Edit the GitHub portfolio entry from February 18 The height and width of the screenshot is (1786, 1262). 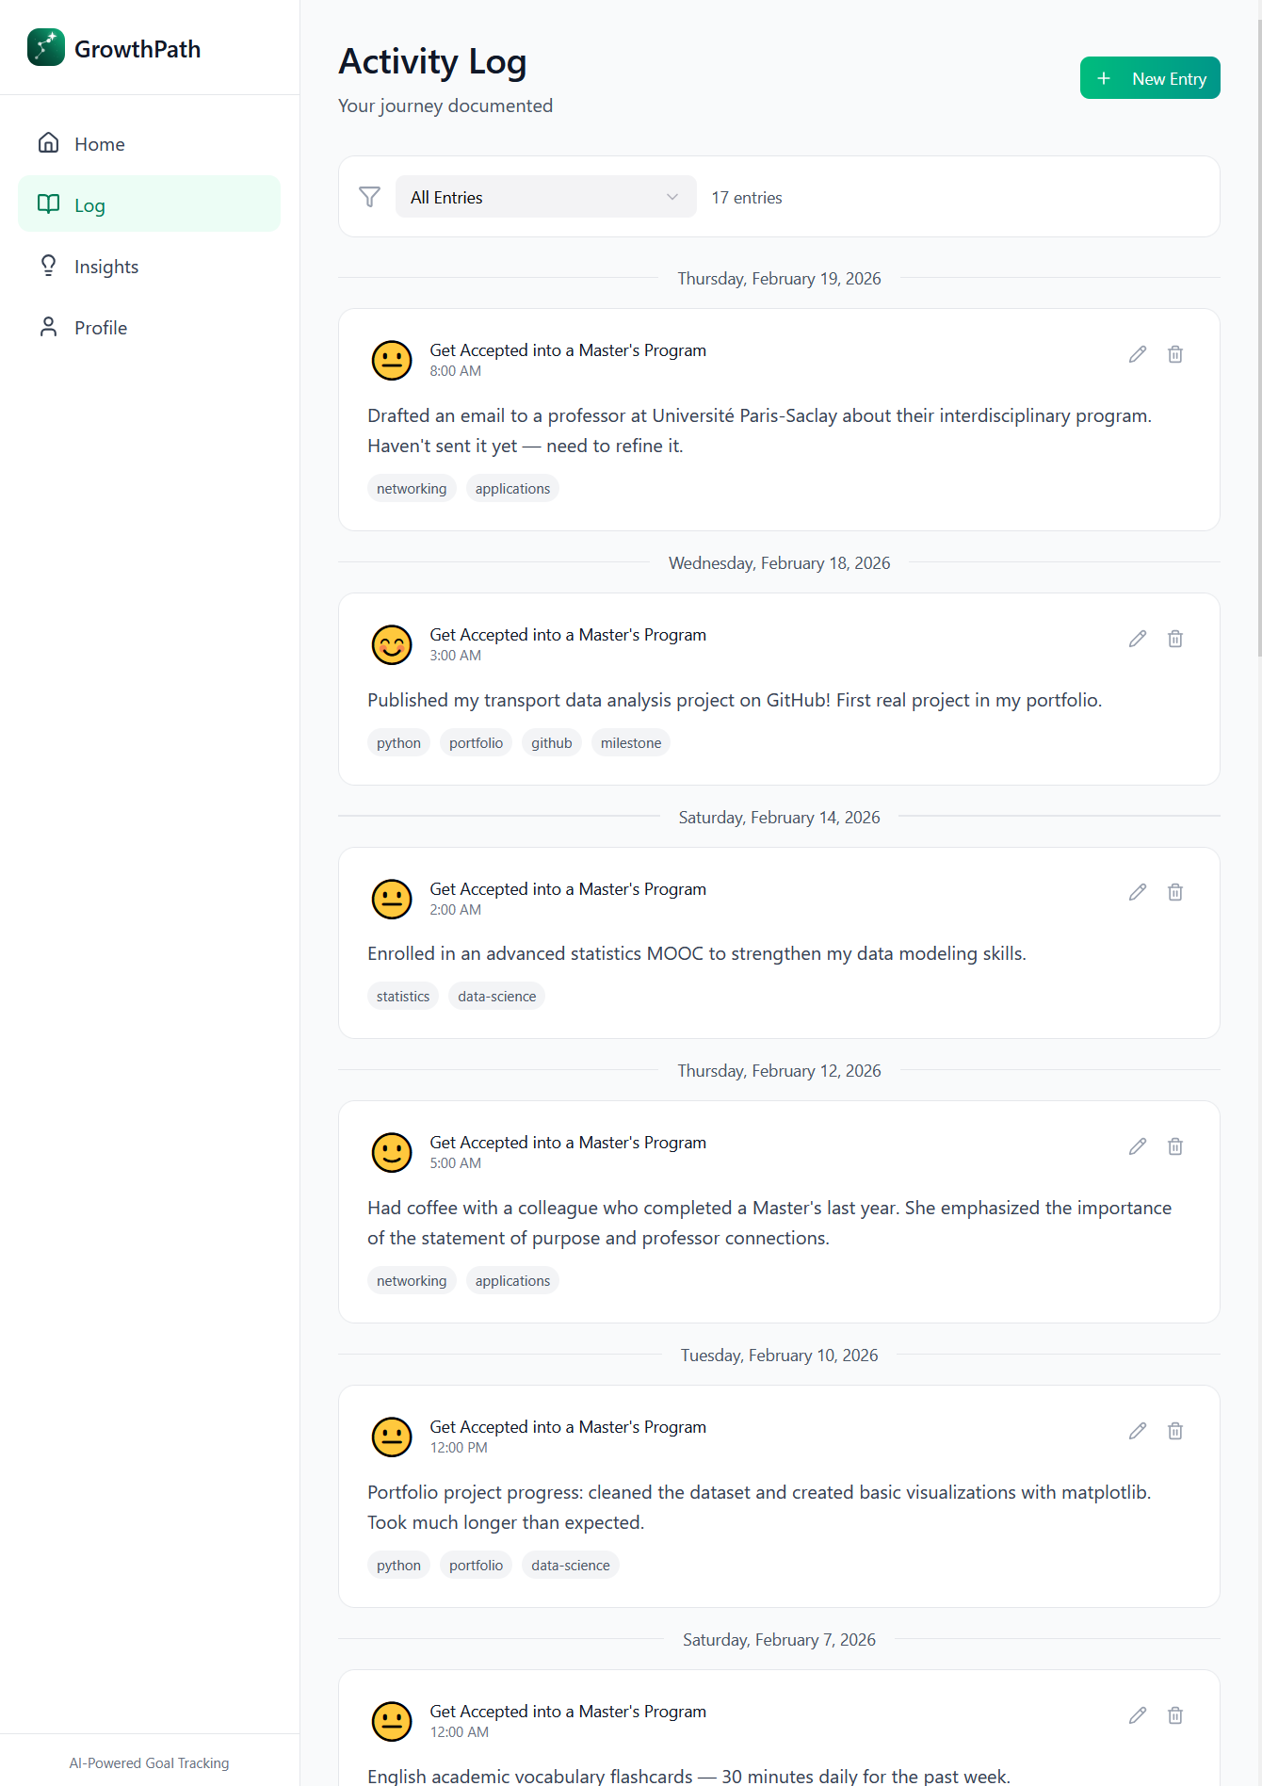pos(1138,639)
